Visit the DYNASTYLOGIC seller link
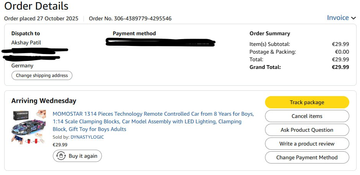The height and width of the screenshot is (175, 360). click(x=87, y=137)
